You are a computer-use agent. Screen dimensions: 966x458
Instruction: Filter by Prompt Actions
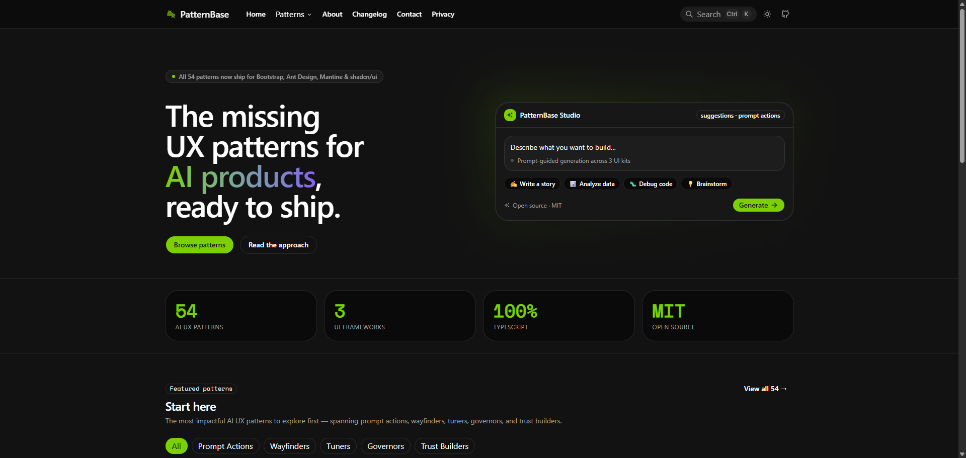tap(225, 446)
